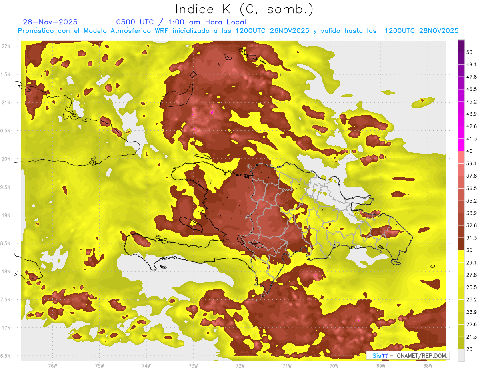The image size is (480, 371).
Task: Pick the dark brown swatch between 30 and 31.3
Action: tap(462, 244)
